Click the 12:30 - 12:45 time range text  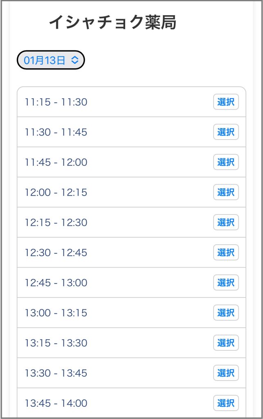click(56, 252)
